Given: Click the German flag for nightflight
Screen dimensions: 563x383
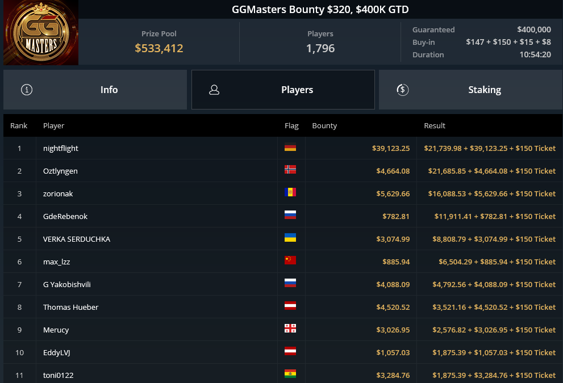Looking at the screenshot, I should [290, 147].
